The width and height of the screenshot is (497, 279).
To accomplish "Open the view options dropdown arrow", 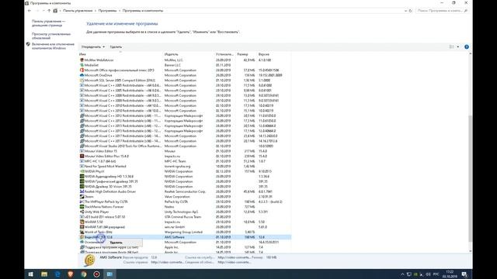I will click(x=457, y=46).
